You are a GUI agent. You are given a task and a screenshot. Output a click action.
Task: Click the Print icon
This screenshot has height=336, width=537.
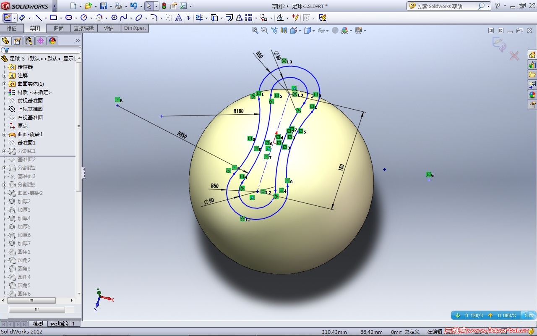[118, 6]
